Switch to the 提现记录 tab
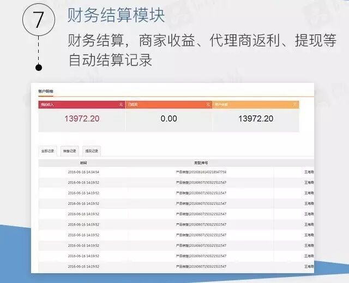This screenshot has height=283, width=349. click(x=92, y=151)
